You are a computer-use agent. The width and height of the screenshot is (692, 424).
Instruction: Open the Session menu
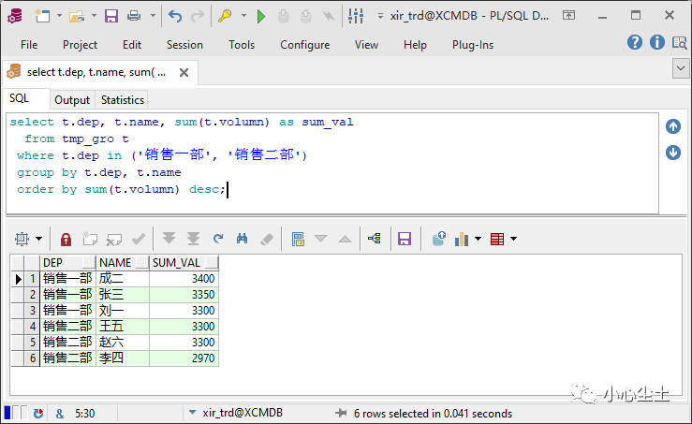pos(184,45)
